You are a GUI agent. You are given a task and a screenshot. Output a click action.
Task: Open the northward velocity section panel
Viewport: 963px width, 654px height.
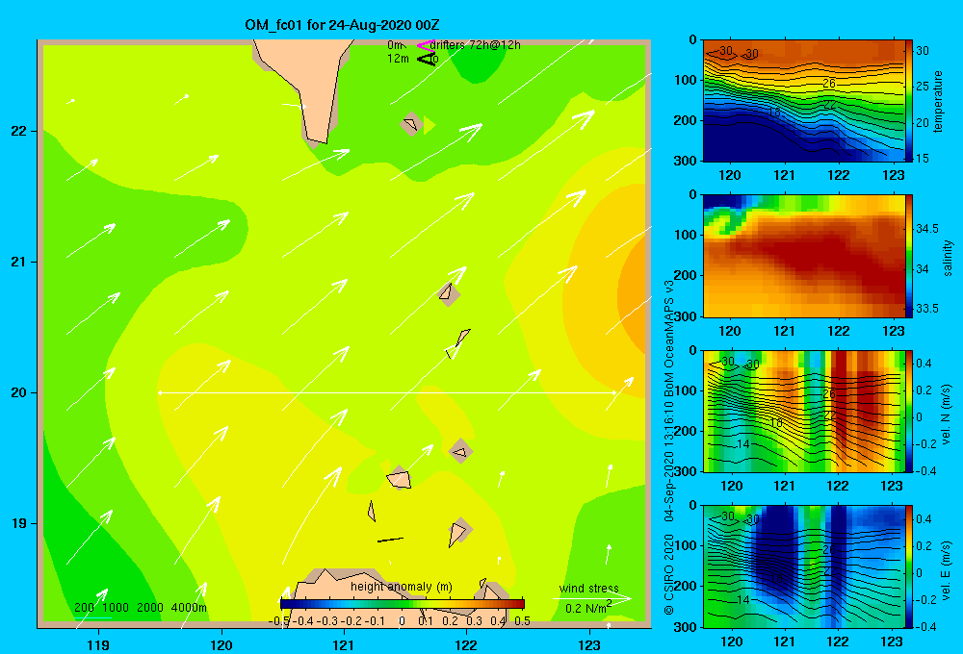(x=803, y=412)
